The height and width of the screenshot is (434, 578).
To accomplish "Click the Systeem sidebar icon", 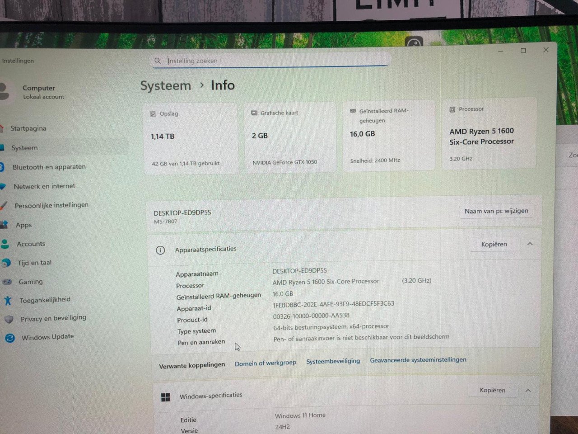I will pyautogui.click(x=2, y=147).
